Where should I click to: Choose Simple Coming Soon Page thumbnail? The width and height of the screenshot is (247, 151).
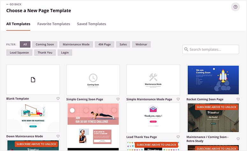click(93, 80)
